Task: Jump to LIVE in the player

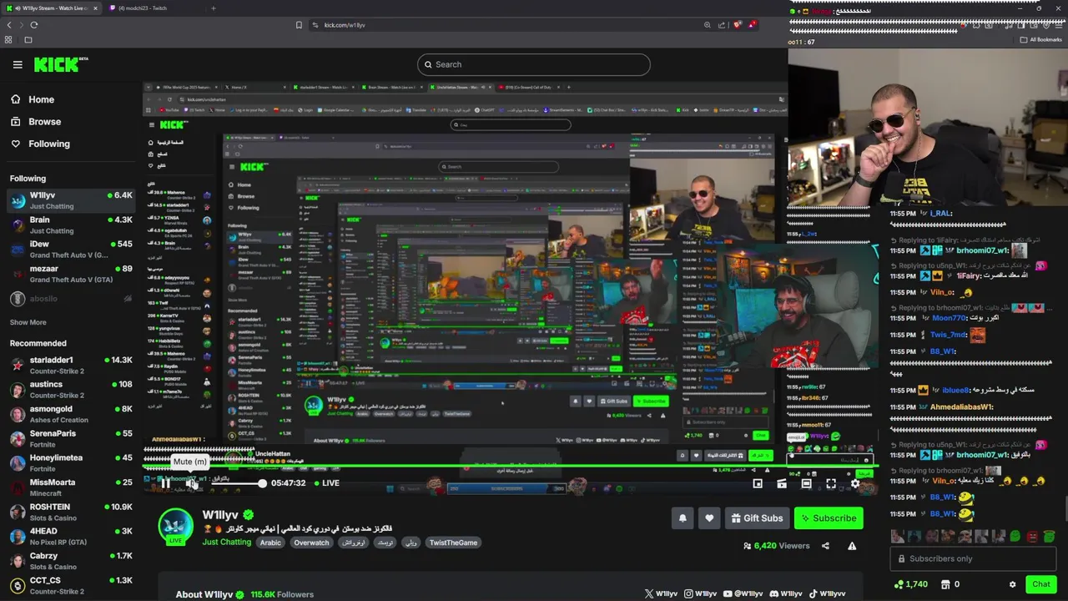Action: click(325, 482)
